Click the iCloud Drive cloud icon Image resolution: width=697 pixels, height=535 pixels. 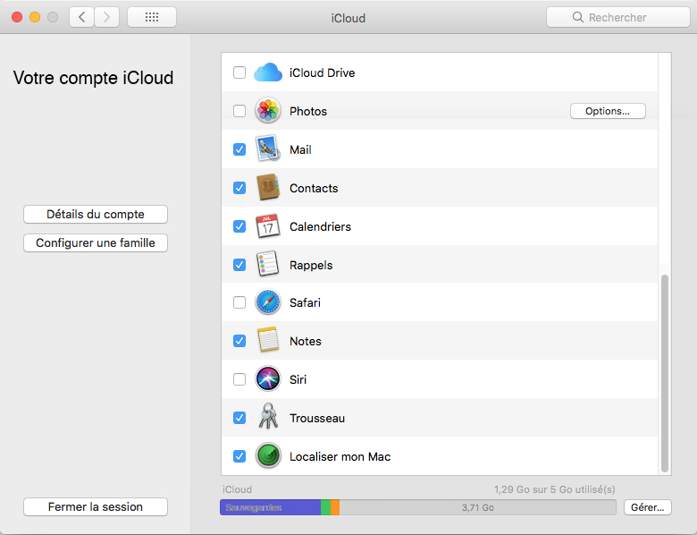click(268, 72)
